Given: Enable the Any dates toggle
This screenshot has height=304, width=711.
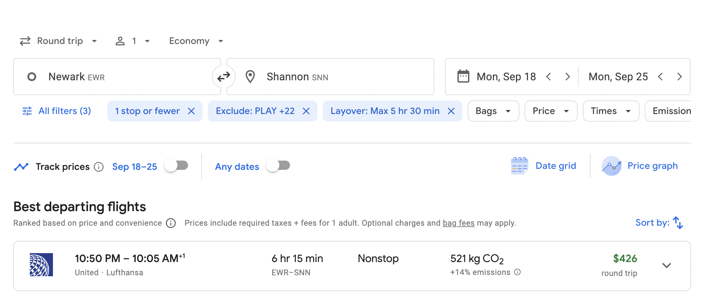Looking at the screenshot, I should pyautogui.click(x=278, y=166).
